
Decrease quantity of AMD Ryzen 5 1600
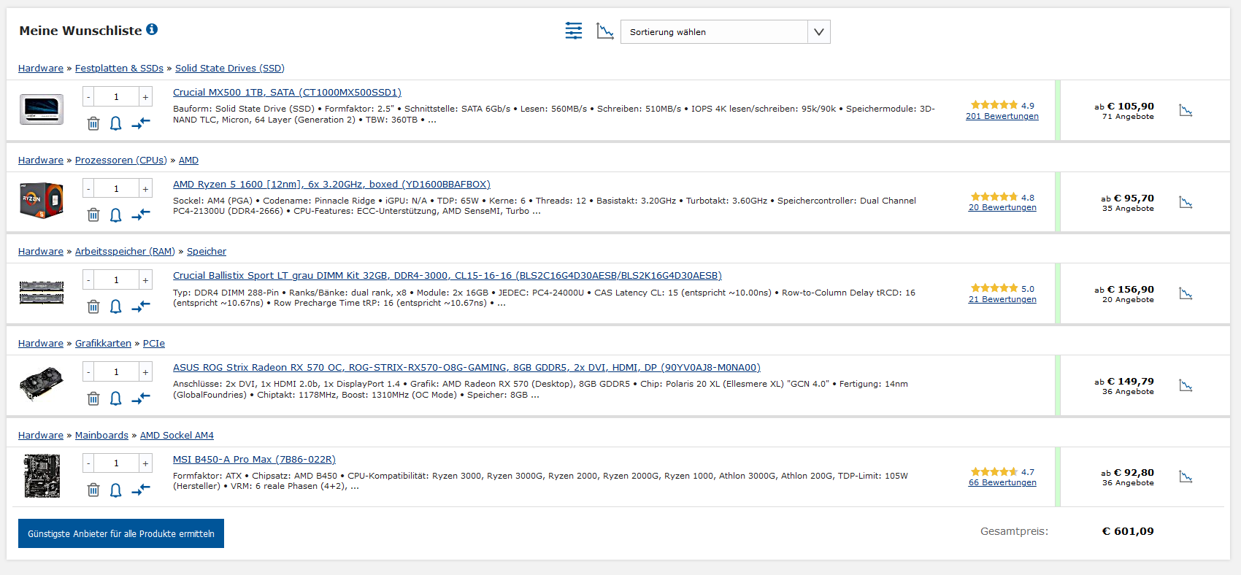coord(88,189)
